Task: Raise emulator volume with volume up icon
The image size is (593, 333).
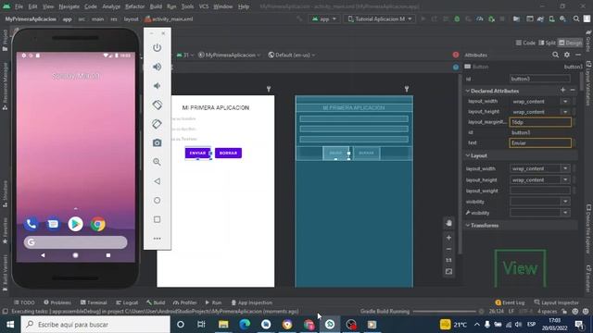Action: 157,67
